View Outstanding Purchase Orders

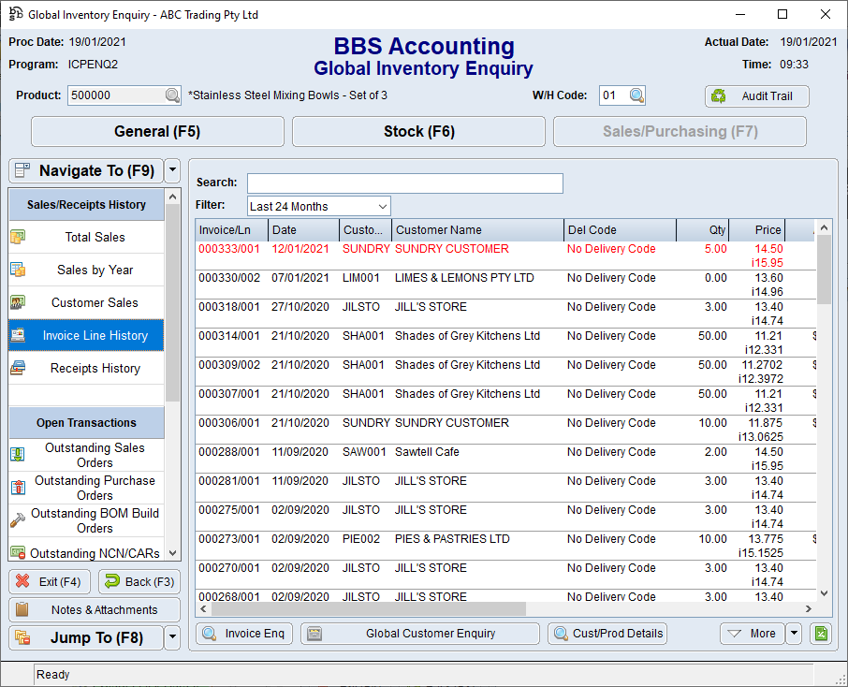(95, 487)
